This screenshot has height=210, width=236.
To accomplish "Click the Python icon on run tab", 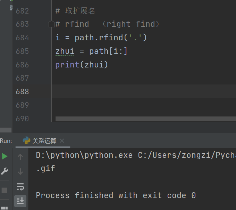I will pos(26,140).
